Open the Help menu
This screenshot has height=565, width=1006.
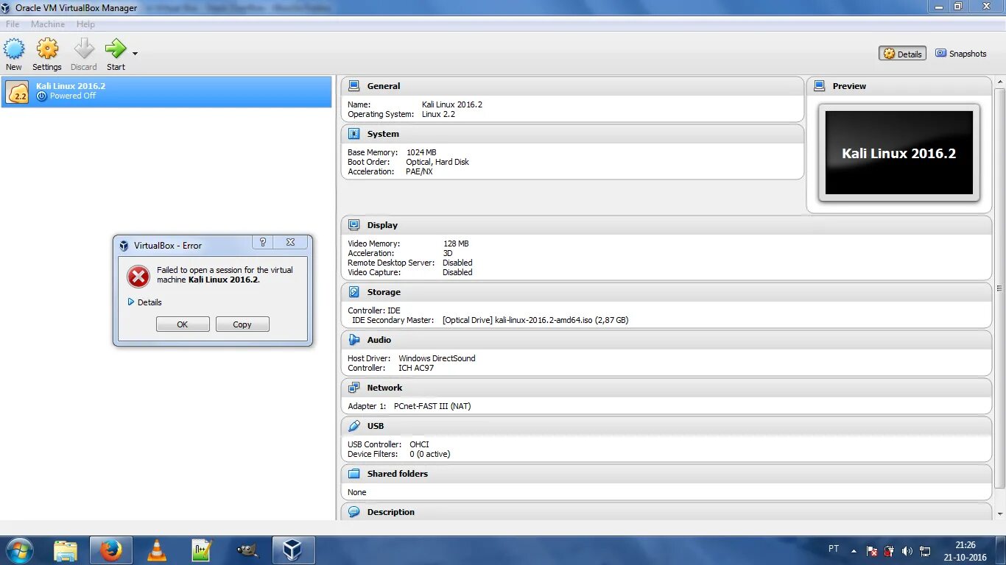(x=85, y=24)
